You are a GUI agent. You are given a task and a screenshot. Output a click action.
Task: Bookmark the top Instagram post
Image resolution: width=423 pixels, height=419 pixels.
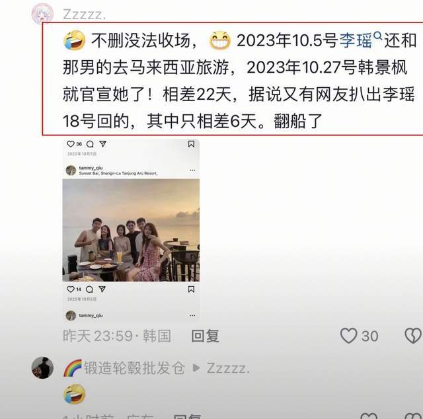point(191,144)
